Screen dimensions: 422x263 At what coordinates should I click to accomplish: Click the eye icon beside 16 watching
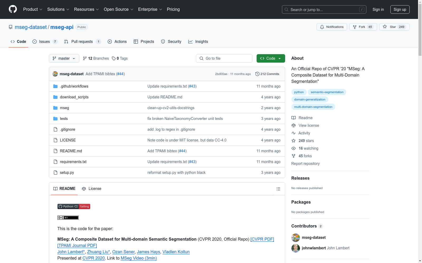[294, 148]
